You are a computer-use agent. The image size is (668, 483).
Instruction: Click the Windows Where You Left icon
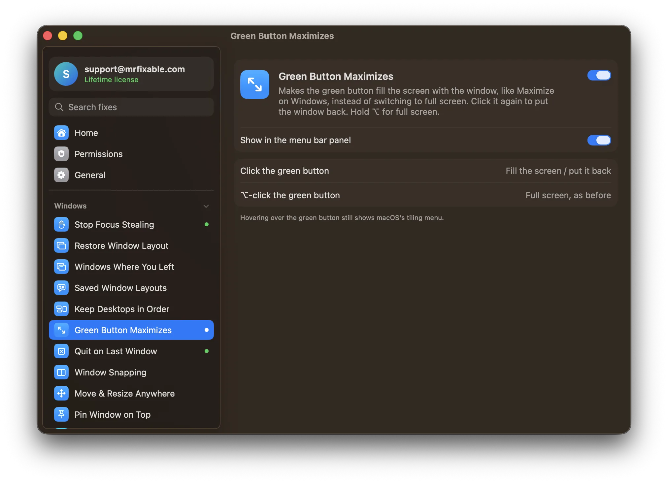pyautogui.click(x=61, y=267)
